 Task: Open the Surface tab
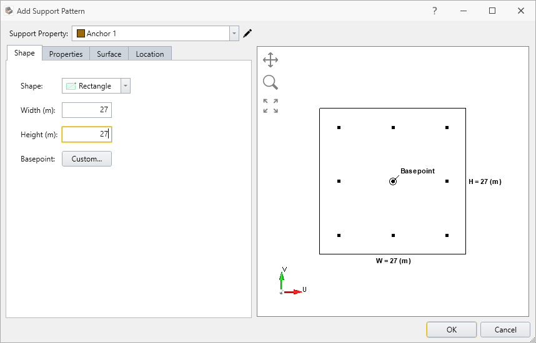coord(109,54)
